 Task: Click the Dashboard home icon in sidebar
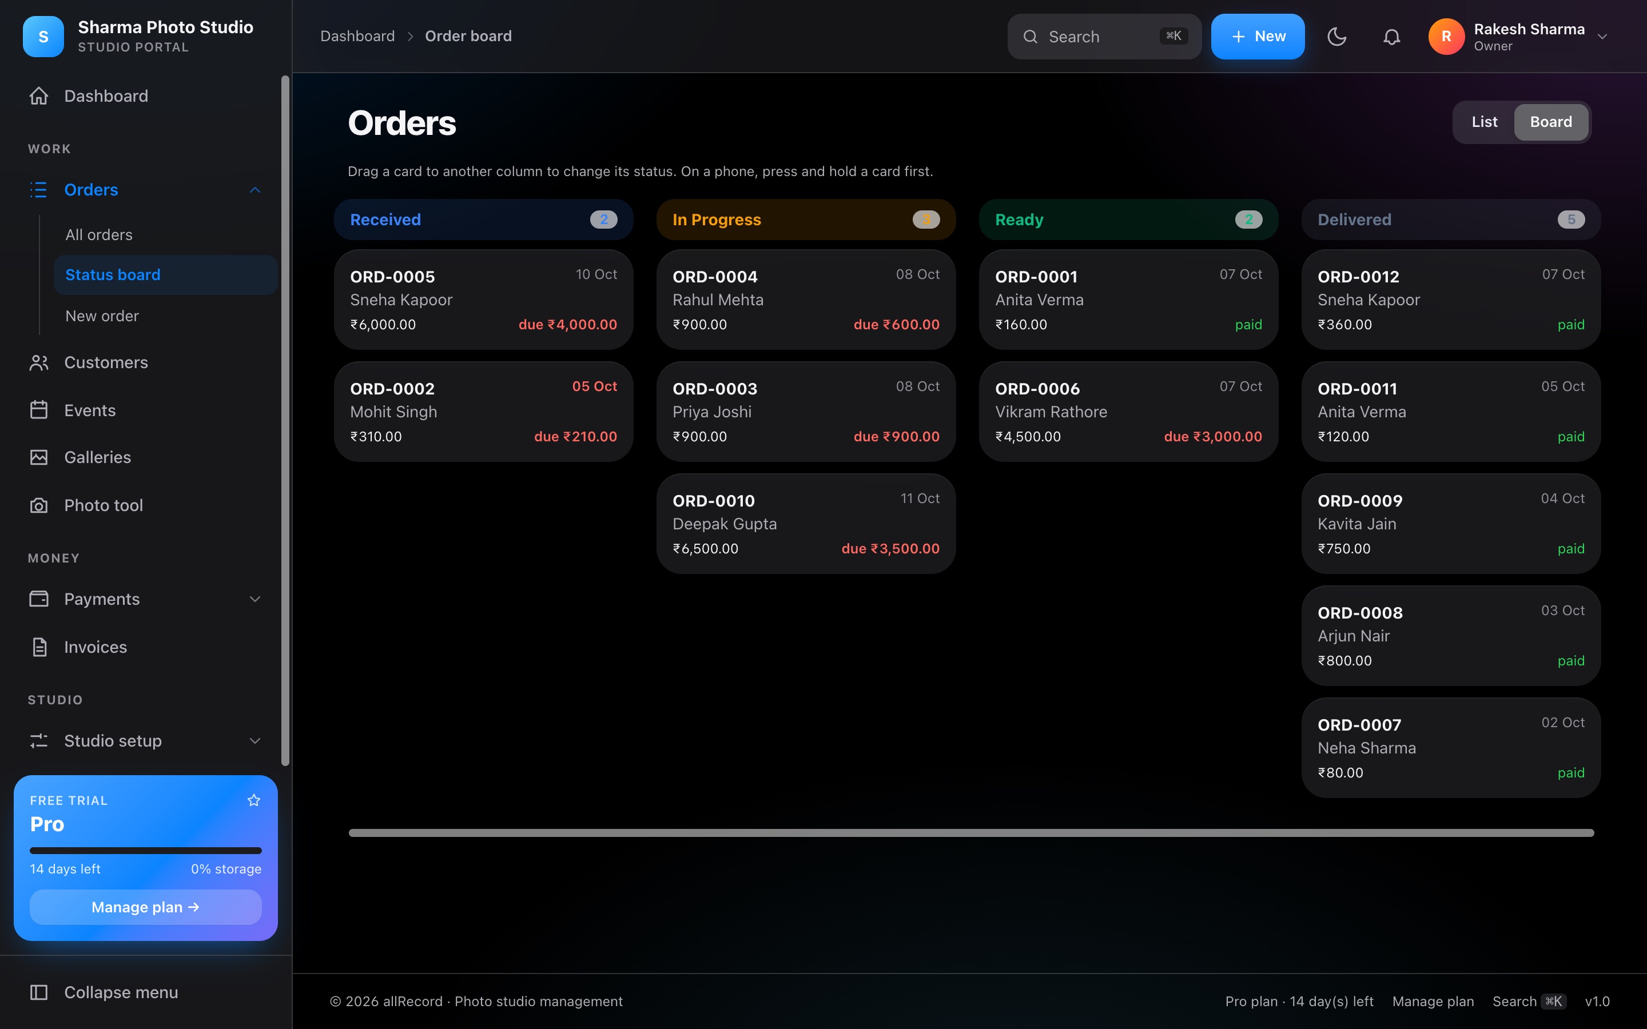(x=39, y=96)
